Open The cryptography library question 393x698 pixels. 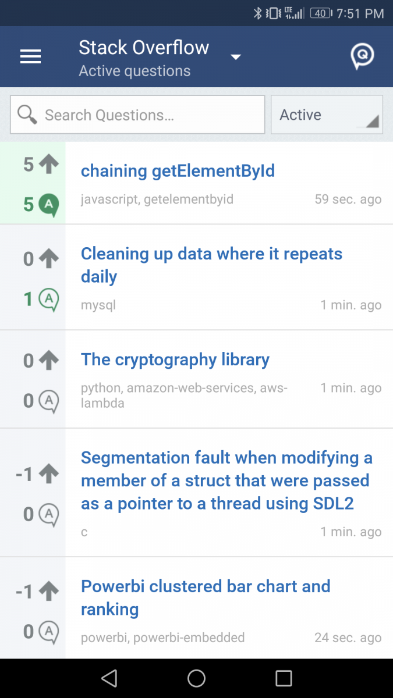pos(175,359)
